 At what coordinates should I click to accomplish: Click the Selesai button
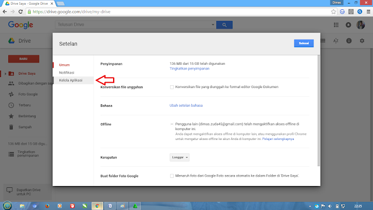(304, 43)
